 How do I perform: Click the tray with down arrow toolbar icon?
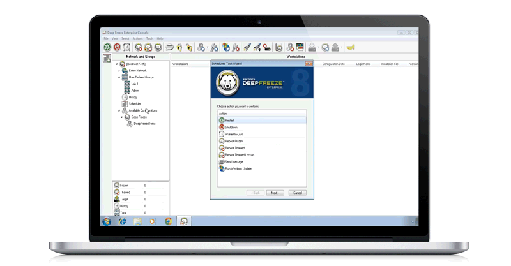312,48
